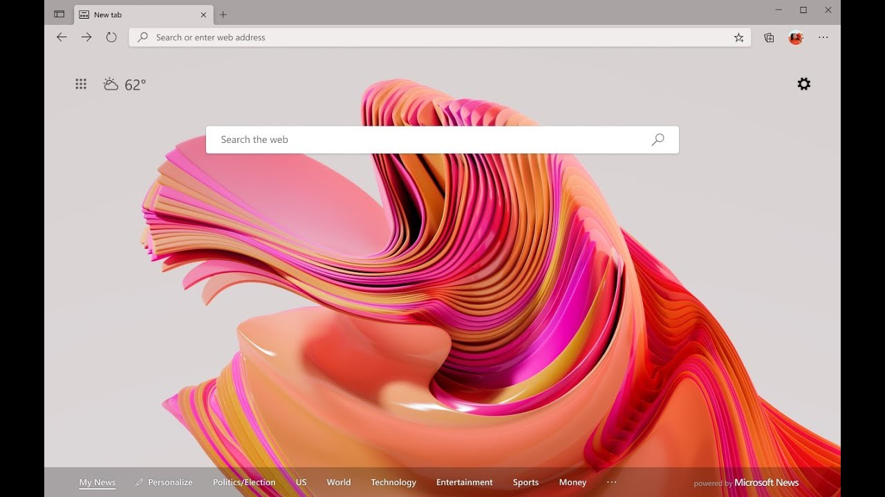This screenshot has width=885, height=497.
Task: Open the Settings and more menu
Action: tap(823, 38)
